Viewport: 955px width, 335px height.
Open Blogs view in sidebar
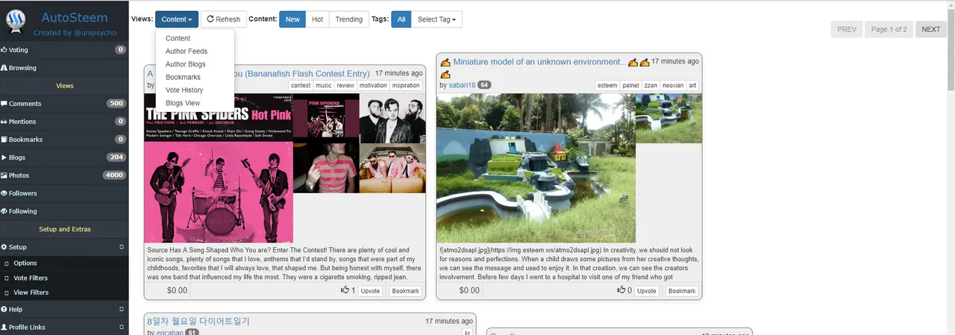(x=64, y=157)
